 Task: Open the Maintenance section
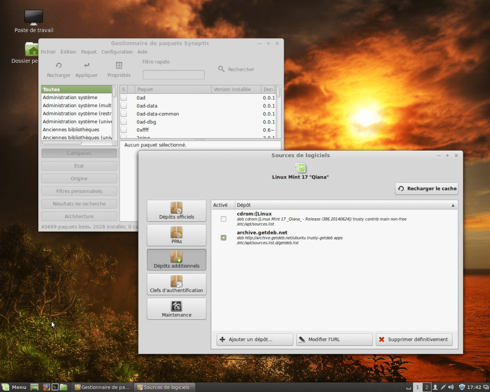click(177, 309)
